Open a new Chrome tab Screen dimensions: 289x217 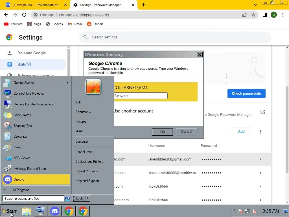tap(144, 5)
